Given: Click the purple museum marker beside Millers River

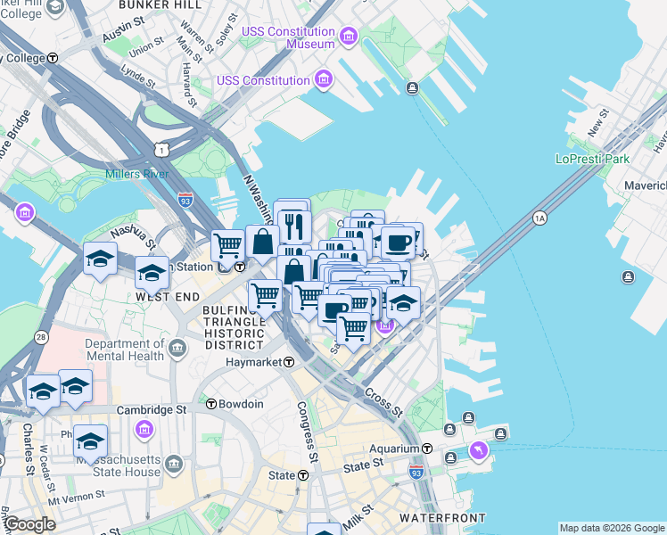Looking at the screenshot, I should (25, 212).
